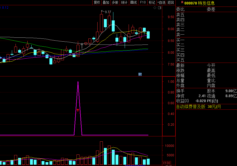Click the 自动续费普及版 30元/月 link
Image resolution: width=237 pixels, height=166 pixels.
[198, 107]
